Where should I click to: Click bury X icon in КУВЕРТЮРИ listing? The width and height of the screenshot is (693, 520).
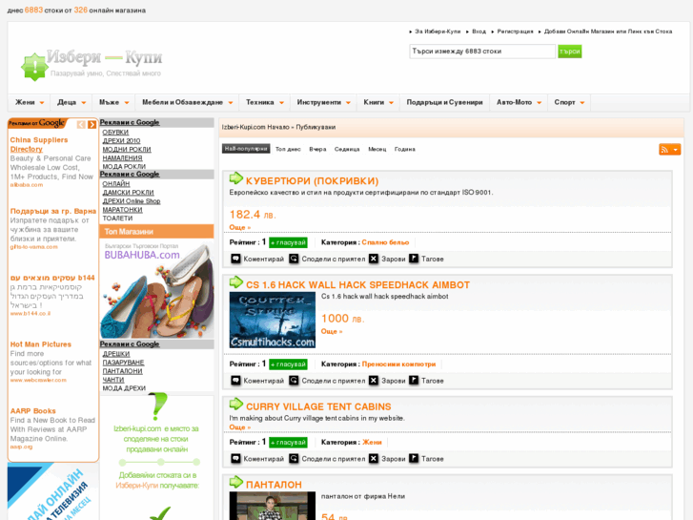pos(374,259)
